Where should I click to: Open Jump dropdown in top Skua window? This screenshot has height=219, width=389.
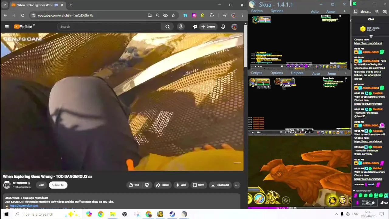(x=330, y=12)
